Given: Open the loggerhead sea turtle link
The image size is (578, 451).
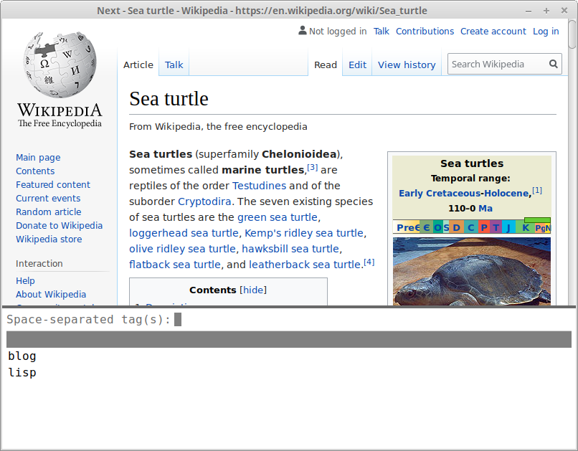Looking at the screenshot, I should pyautogui.click(x=184, y=233).
